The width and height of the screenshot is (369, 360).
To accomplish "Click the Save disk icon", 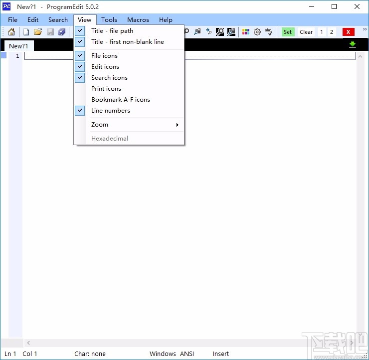I will (x=50, y=32).
